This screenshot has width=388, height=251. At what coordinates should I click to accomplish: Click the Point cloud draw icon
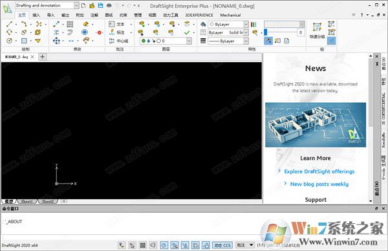[x=39, y=24]
